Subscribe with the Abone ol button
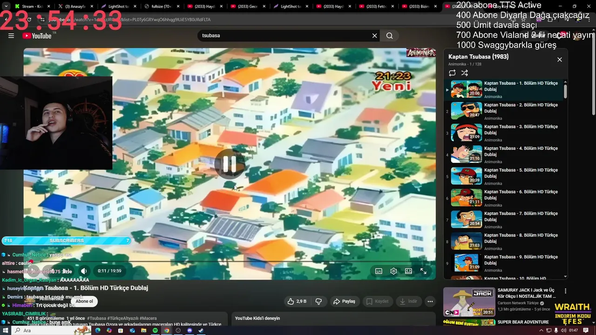596x335 pixels. (x=84, y=301)
